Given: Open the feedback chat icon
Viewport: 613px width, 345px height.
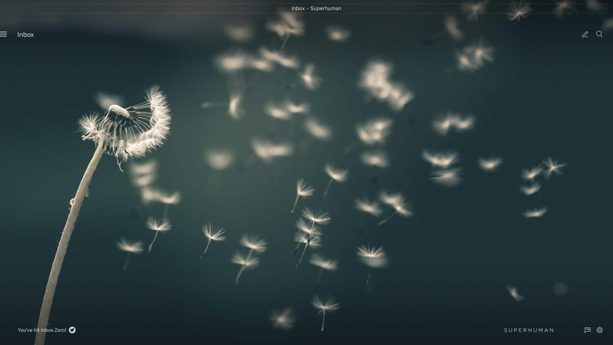Looking at the screenshot, I should pyautogui.click(x=587, y=330).
